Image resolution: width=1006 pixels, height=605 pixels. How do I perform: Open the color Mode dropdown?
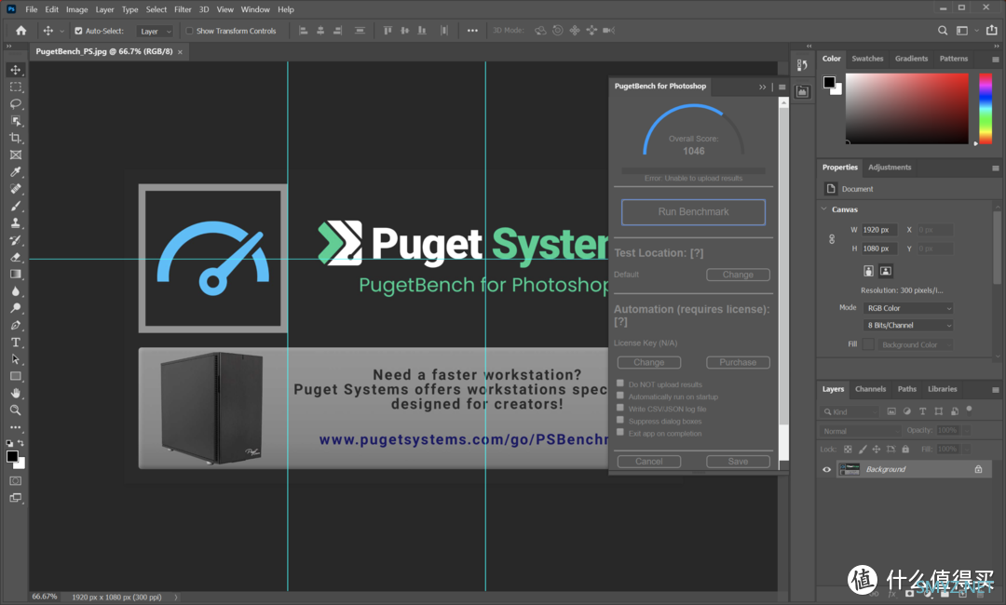[908, 308]
